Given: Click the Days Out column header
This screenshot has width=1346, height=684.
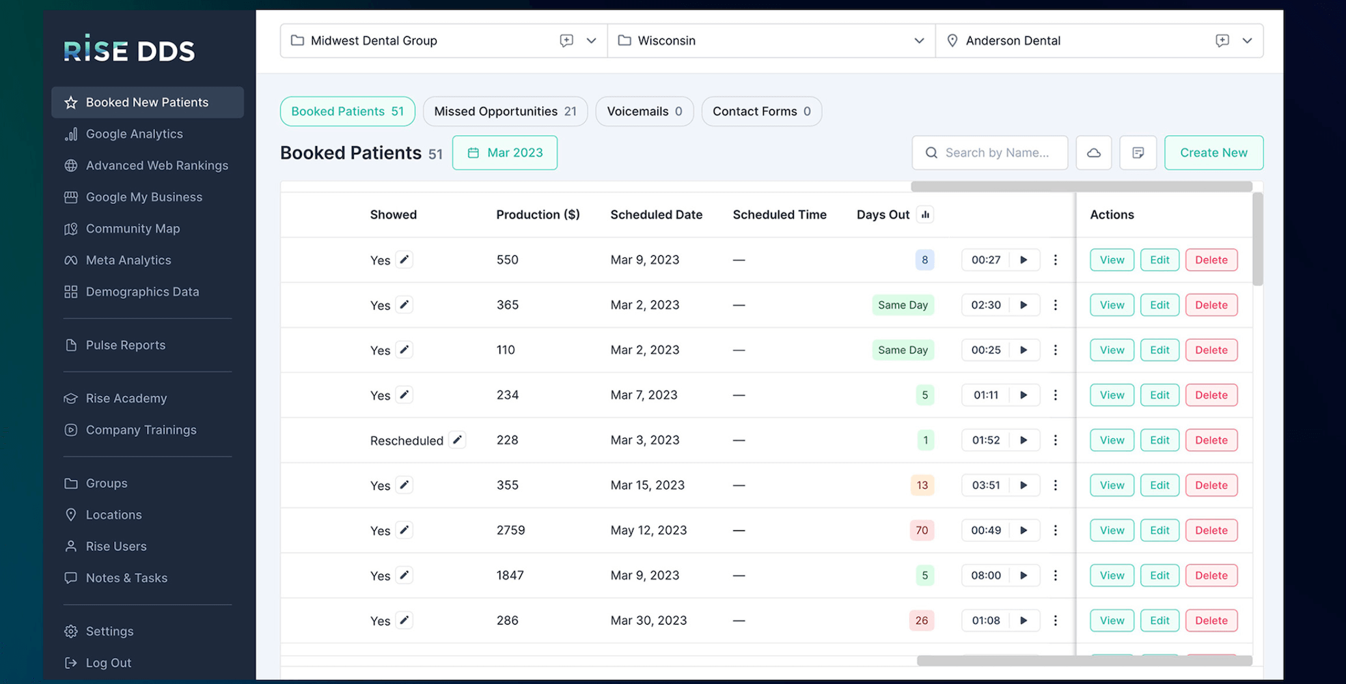Looking at the screenshot, I should click(x=883, y=214).
